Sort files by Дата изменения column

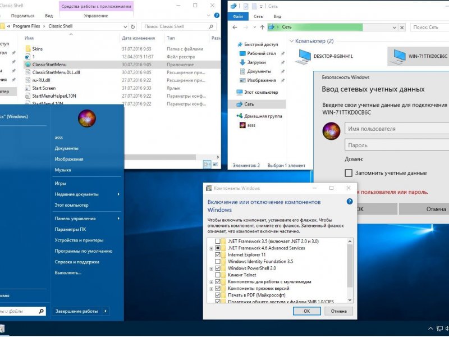(138, 38)
